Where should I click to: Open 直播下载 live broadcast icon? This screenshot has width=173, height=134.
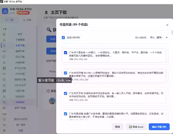(4, 51)
